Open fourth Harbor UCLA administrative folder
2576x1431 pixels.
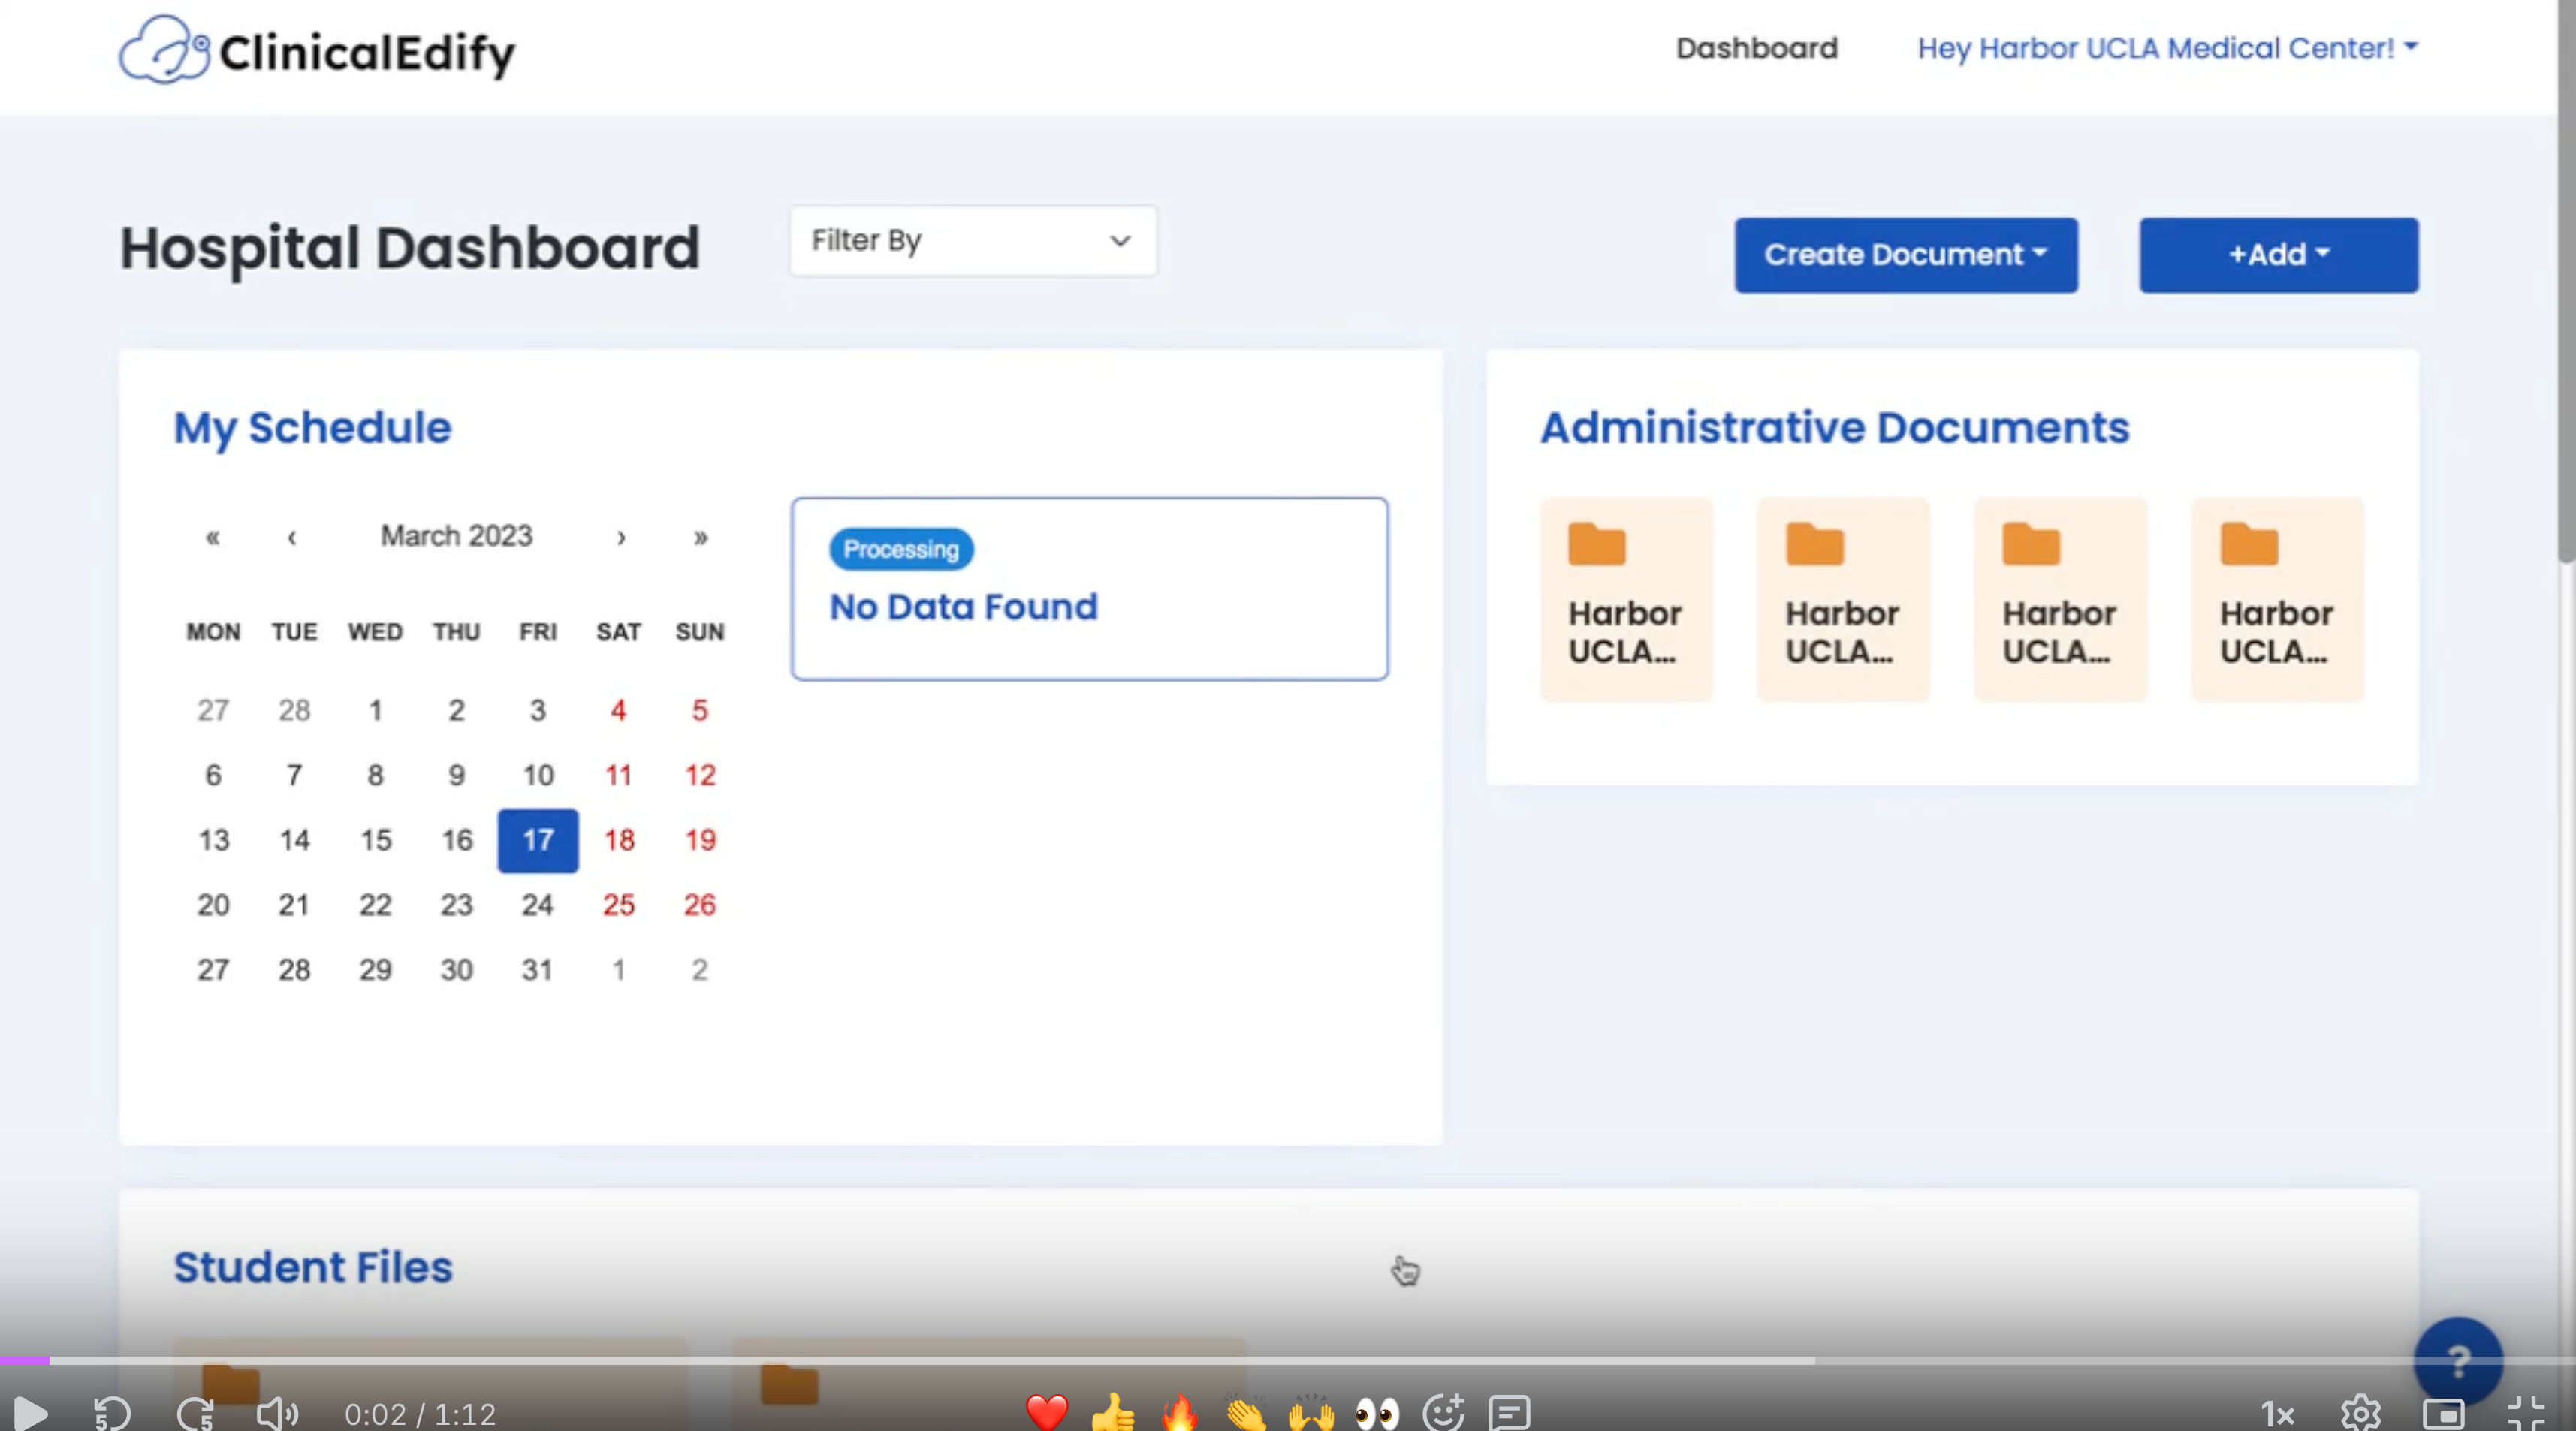click(2278, 600)
